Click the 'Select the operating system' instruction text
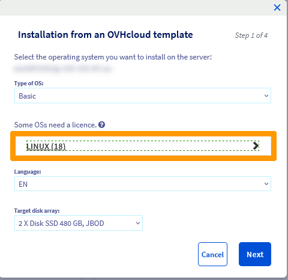This screenshot has height=280, width=288. (113, 57)
